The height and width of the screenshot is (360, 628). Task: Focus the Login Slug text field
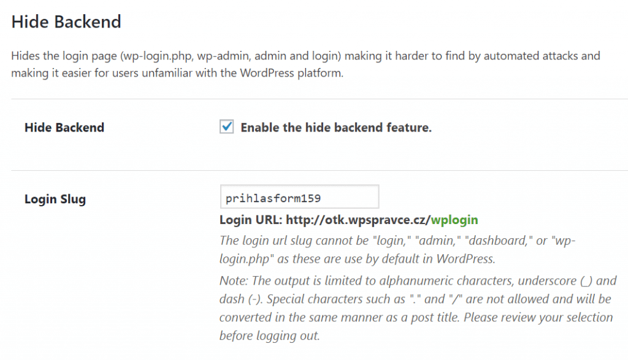(299, 197)
